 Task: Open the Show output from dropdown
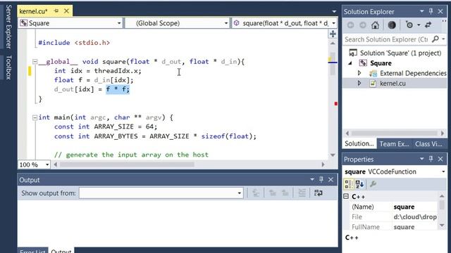coord(240,193)
